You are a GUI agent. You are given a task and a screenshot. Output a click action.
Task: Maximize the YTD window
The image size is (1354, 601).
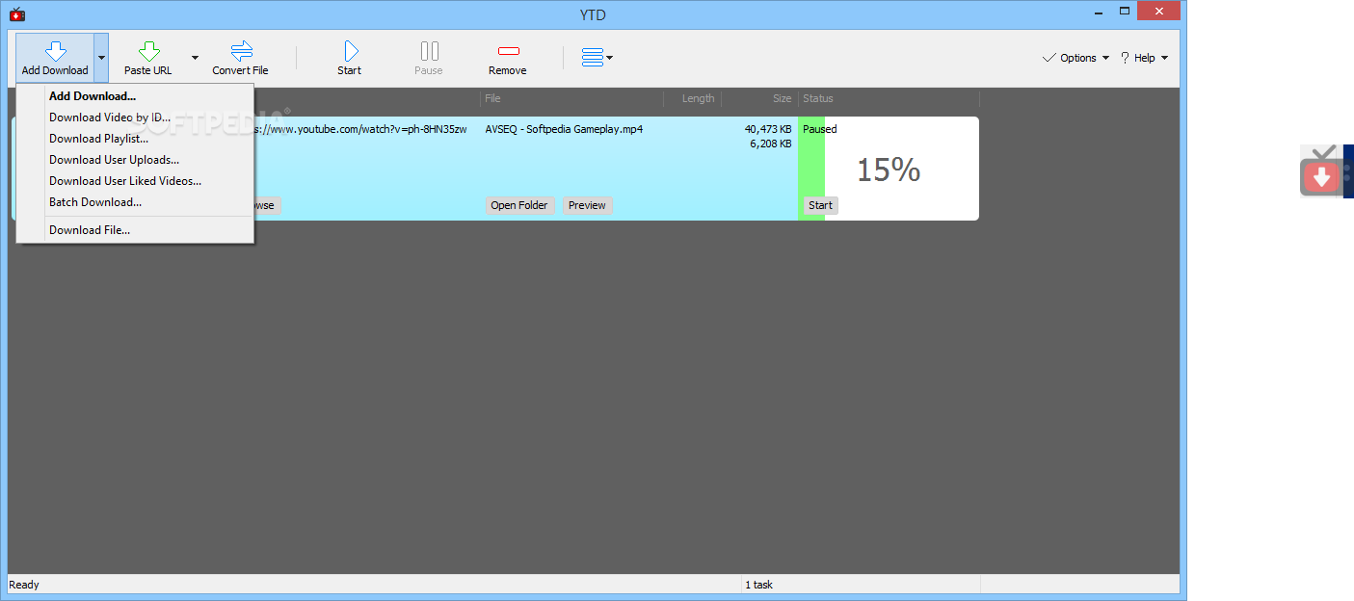[1125, 11]
